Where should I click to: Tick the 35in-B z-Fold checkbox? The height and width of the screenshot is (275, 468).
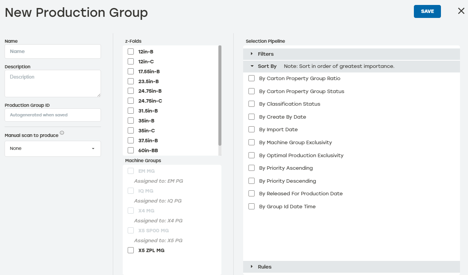(x=131, y=121)
